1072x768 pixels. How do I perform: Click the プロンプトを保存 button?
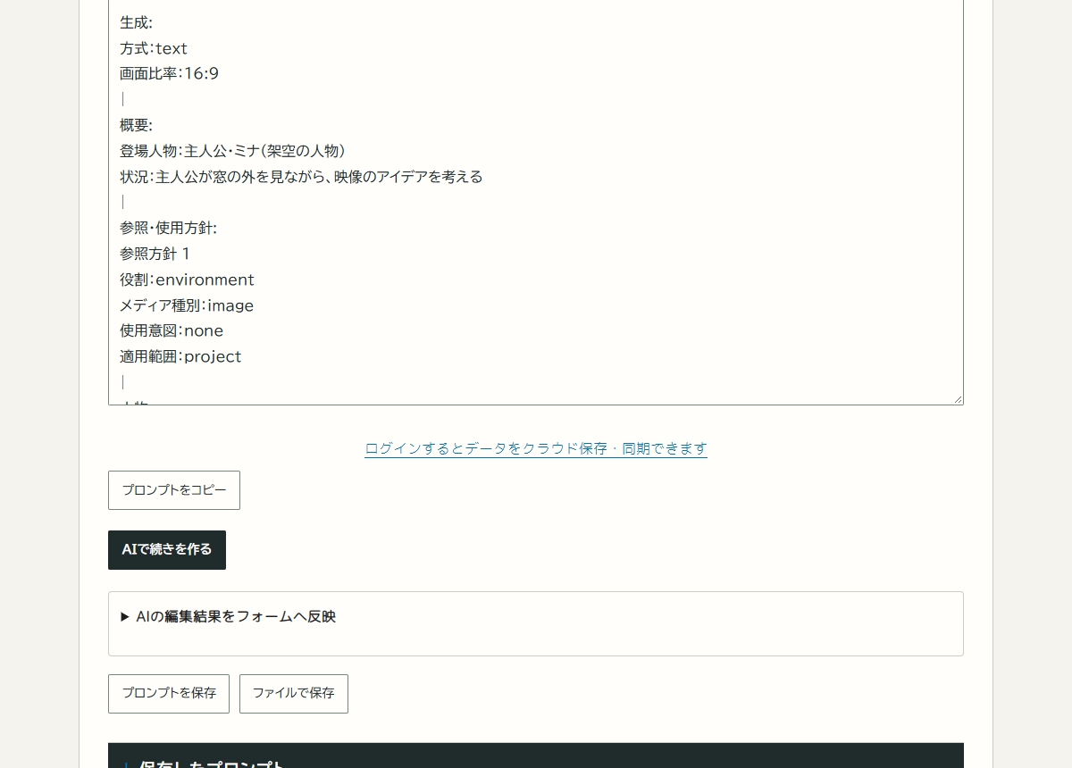pos(169,694)
